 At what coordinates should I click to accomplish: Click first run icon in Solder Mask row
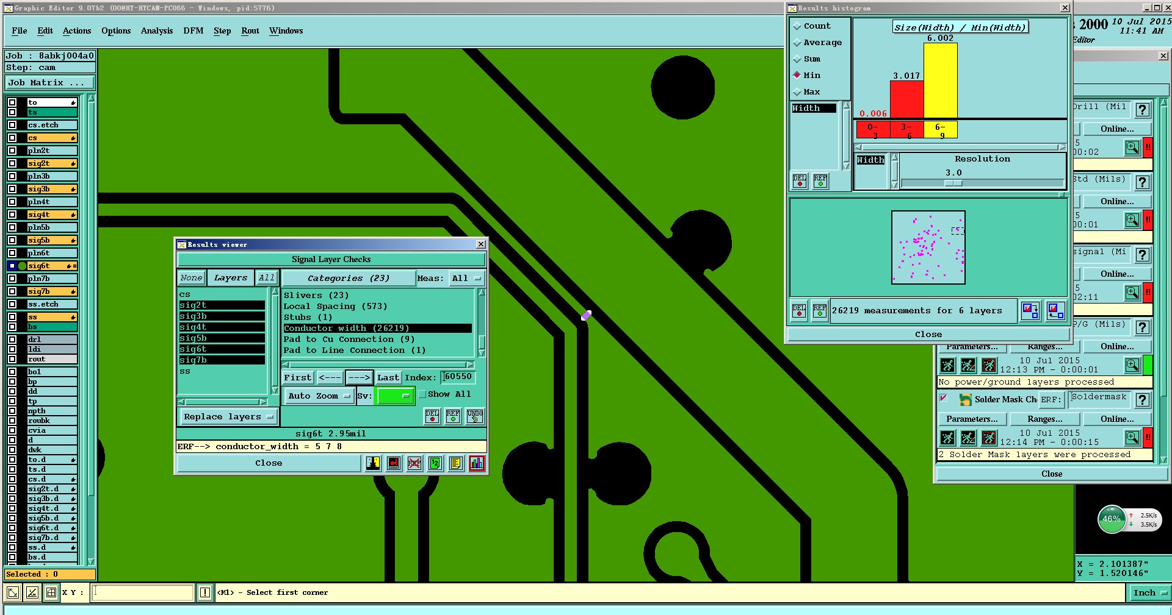coord(947,438)
